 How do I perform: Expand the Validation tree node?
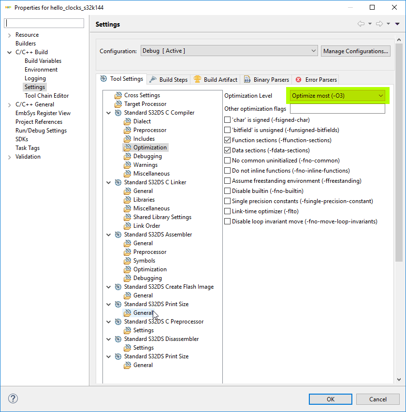[x=10, y=157]
